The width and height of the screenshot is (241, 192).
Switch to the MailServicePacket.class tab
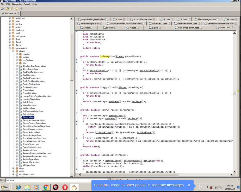coord(188,28)
